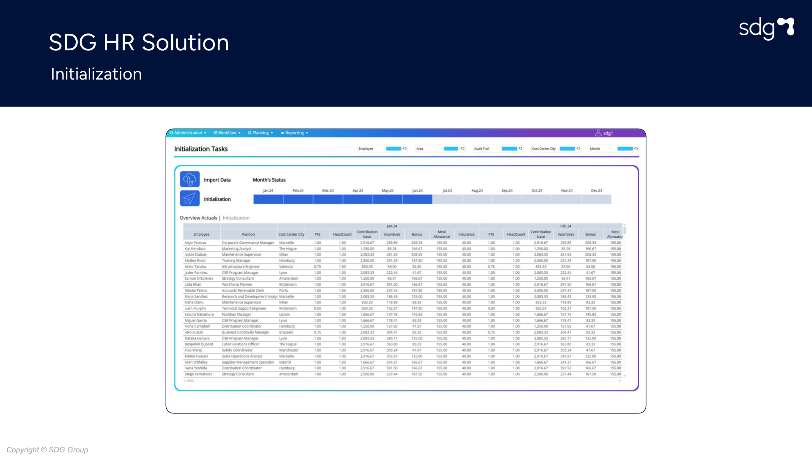
Task: Click the Jan.24 month status block
Action: click(x=268, y=199)
